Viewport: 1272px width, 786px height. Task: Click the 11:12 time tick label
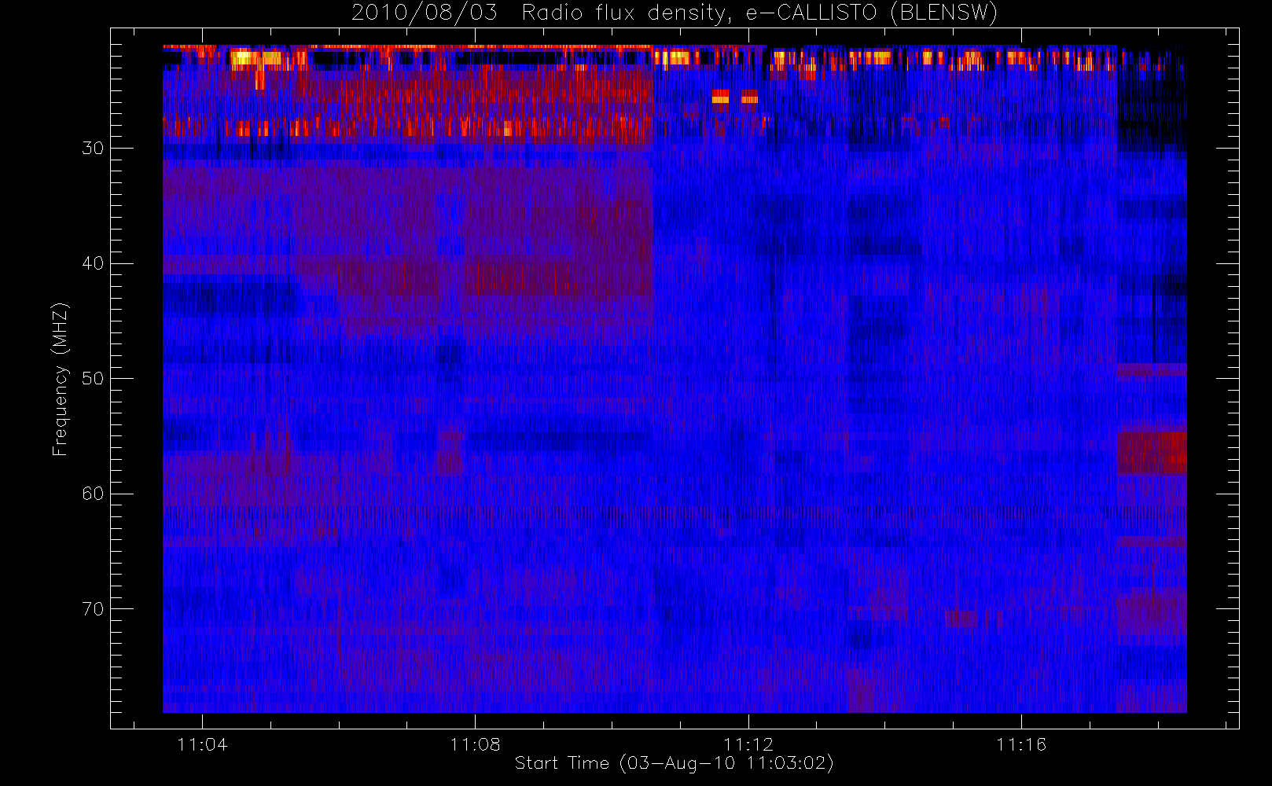click(748, 744)
